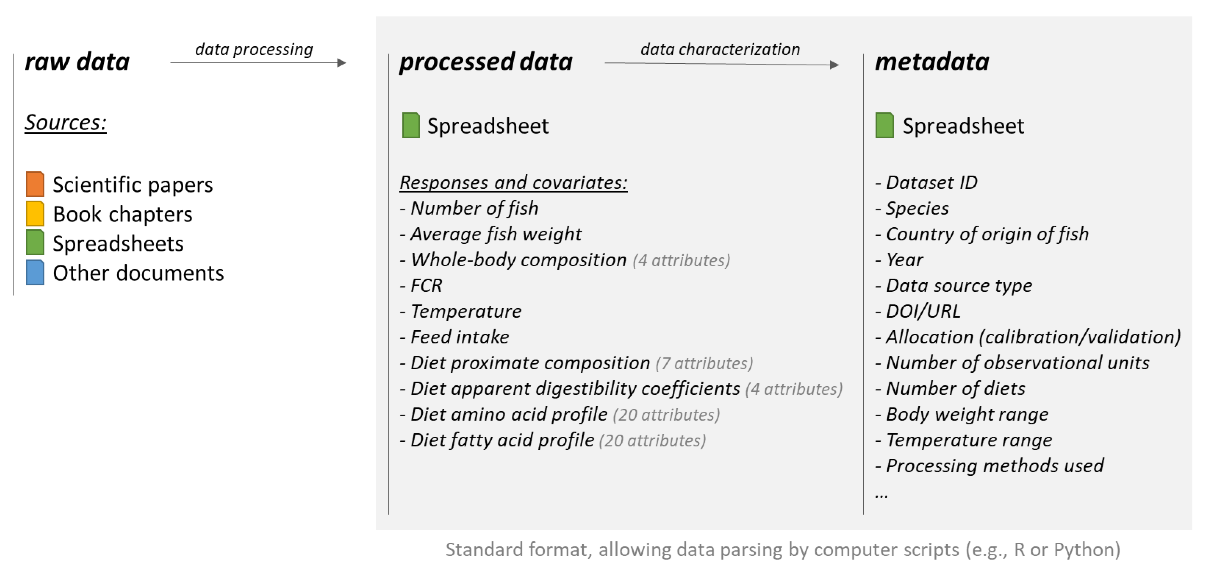Image resolution: width=1207 pixels, height=568 pixels.
Task: Click the blue Other documents file icon
Action: pos(35,272)
